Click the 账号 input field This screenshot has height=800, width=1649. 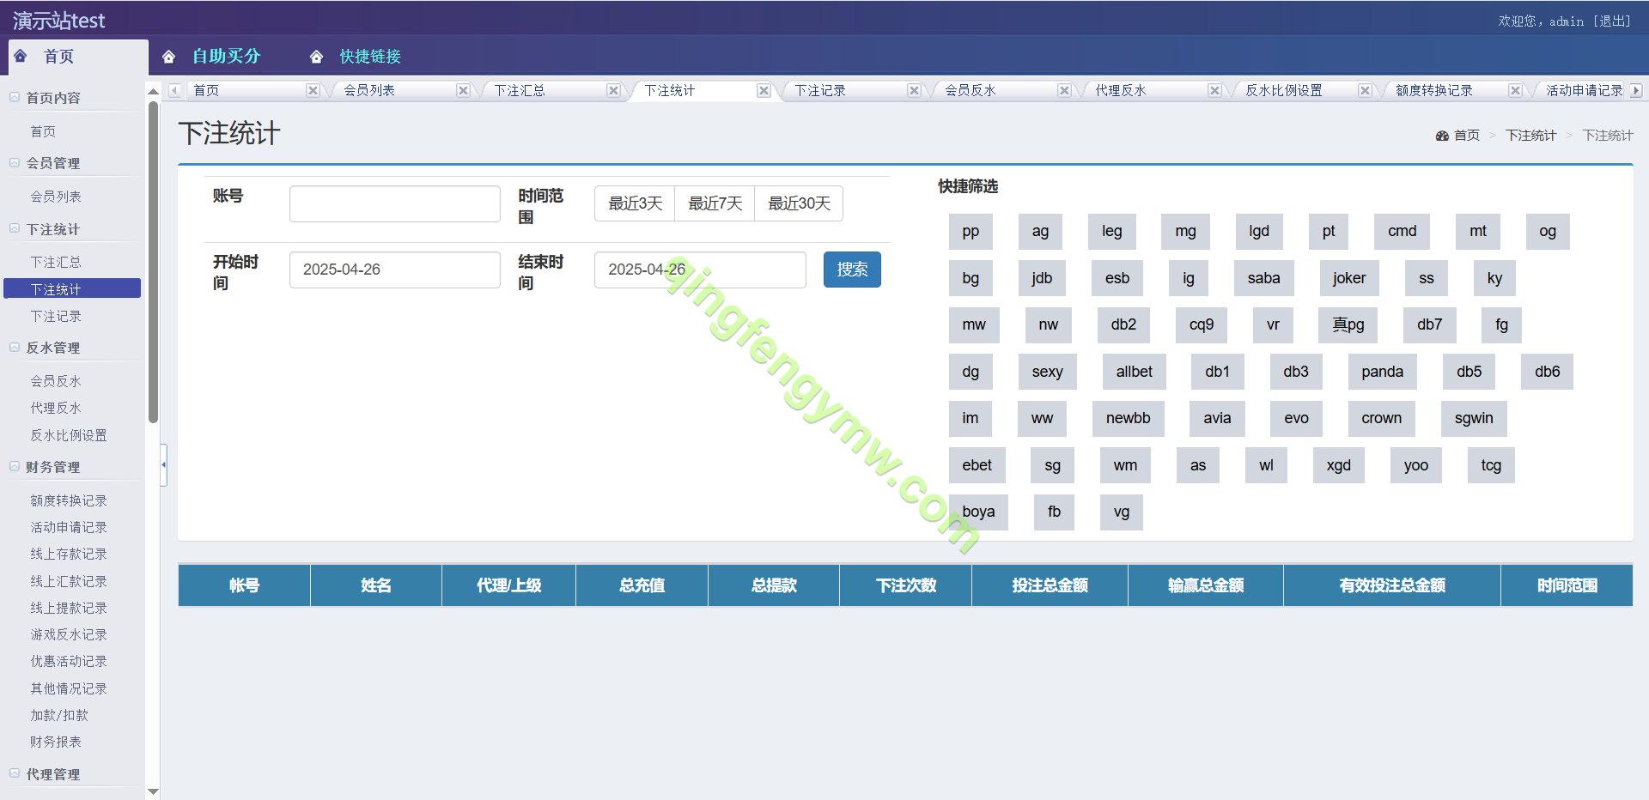[394, 204]
